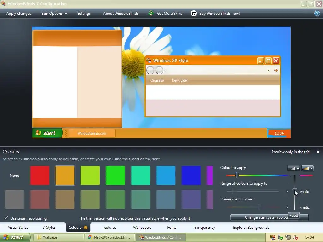The width and height of the screenshot is (323, 242).
Task: Pick the red colour swatch
Action: (x=39, y=175)
